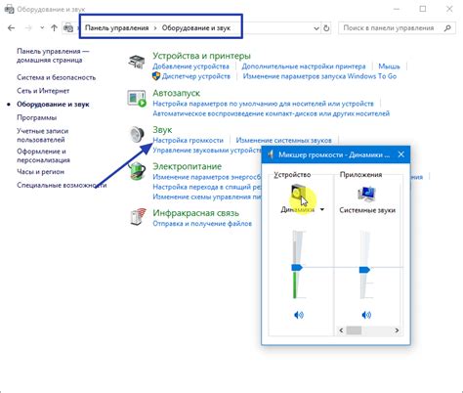
Task: Expand the recent locations dropdown arrow
Action: click(x=42, y=28)
